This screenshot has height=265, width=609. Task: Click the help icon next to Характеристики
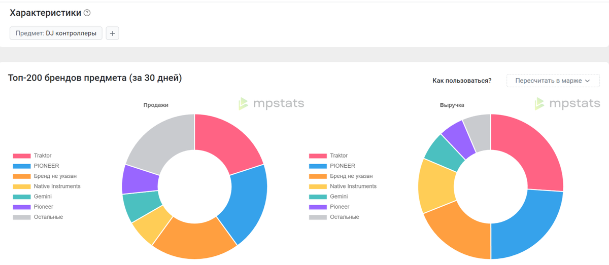click(87, 13)
